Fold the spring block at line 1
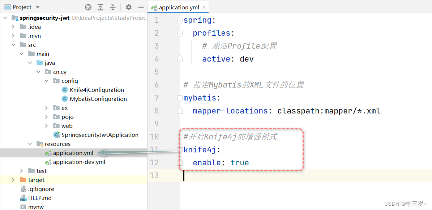The height and width of the screenshot is (210, 432). 180,20
